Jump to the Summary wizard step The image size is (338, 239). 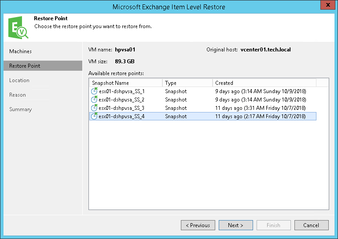tap(21, 109)
